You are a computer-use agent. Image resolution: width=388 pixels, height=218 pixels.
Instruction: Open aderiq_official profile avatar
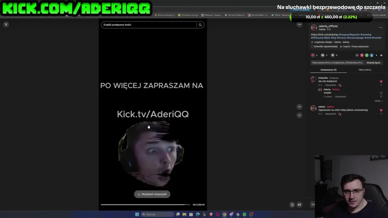pyautogui.click(x=314, y=28)
